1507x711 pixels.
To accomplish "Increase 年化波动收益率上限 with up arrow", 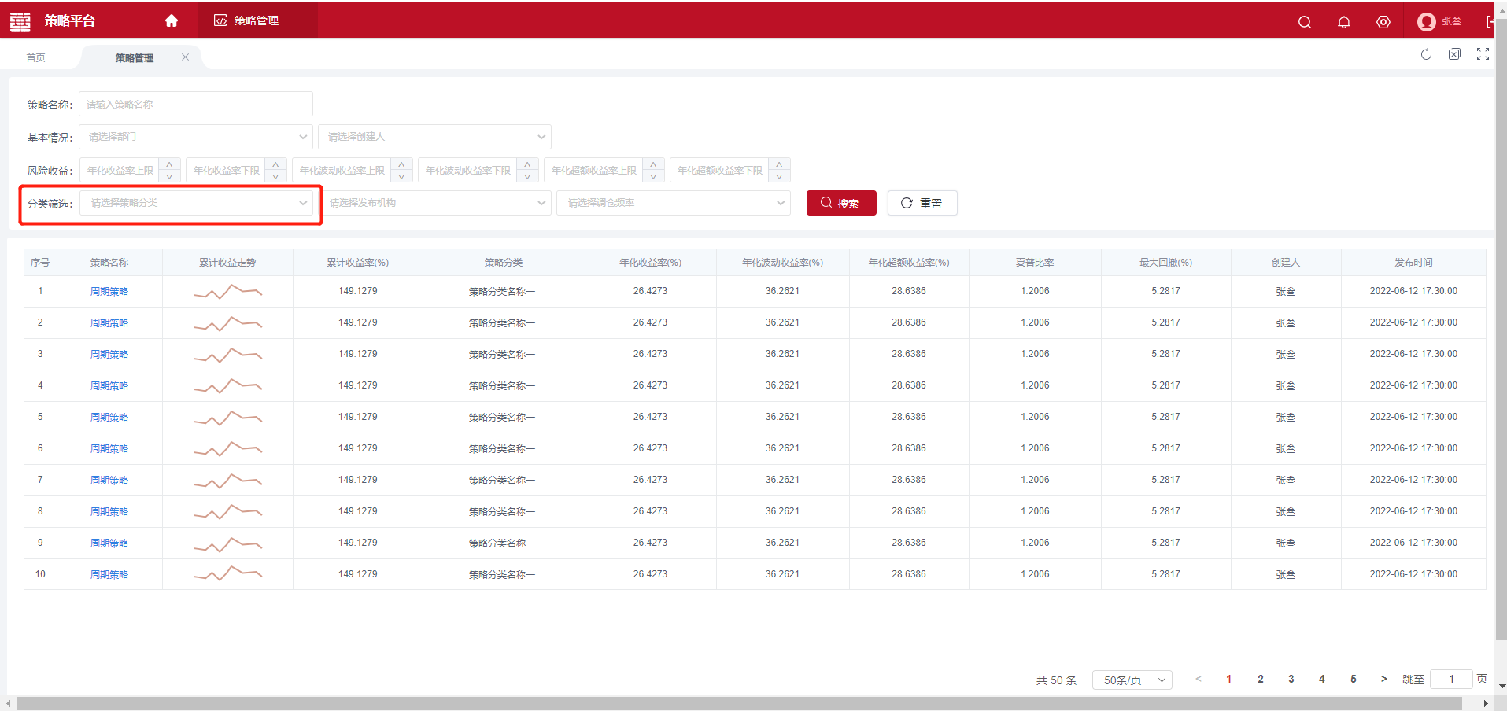I will (x=401, y=164).
